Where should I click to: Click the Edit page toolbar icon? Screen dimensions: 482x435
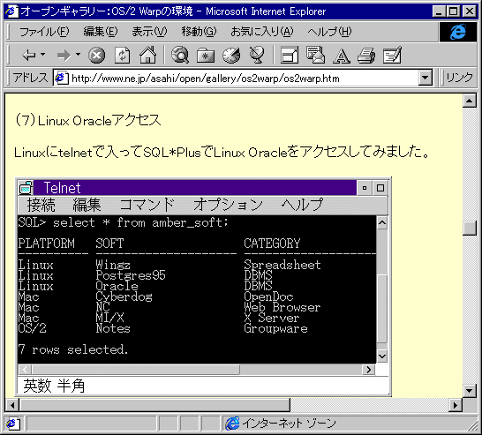pos(392,55)
